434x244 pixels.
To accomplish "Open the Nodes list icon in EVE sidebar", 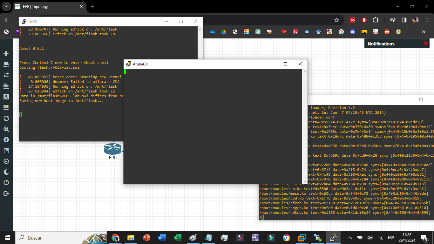I will point(6,64).
